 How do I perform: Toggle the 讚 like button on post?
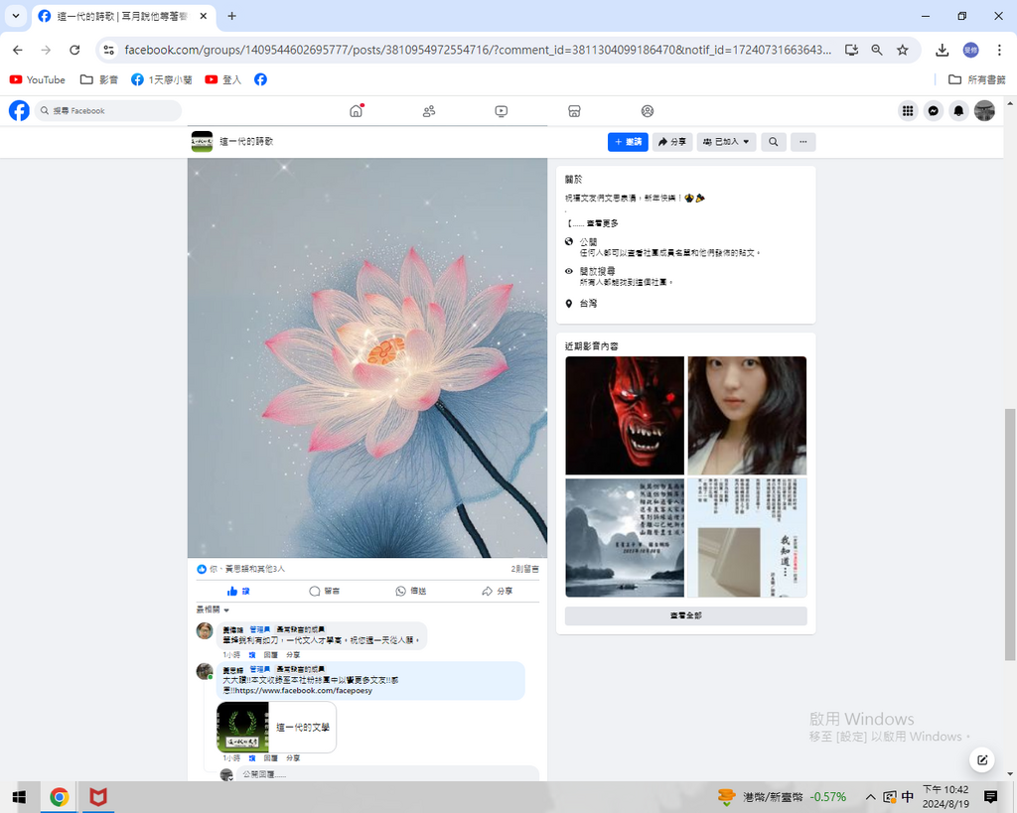tap(238, 591)
